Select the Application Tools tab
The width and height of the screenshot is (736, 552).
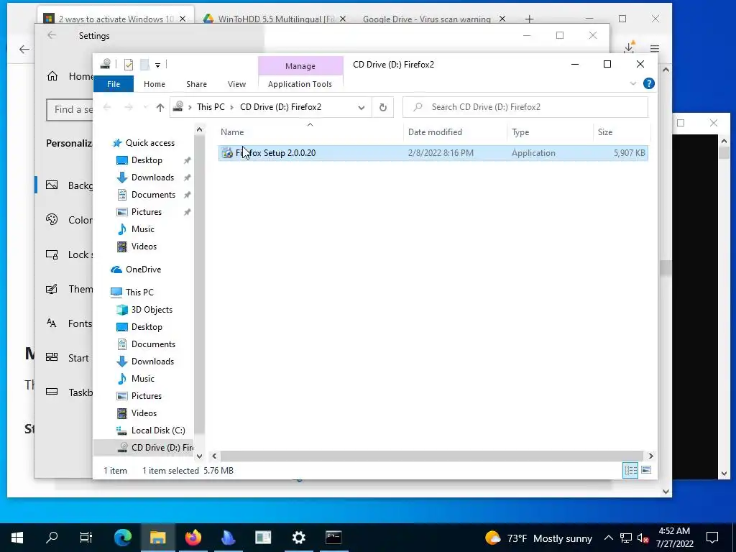pos(300,84)
